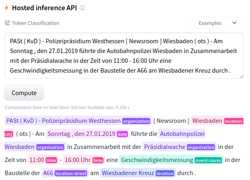This screenshot has height=180, width=250.
Task: Click the '11:00' time entity
Action: (x=37, y=160)
